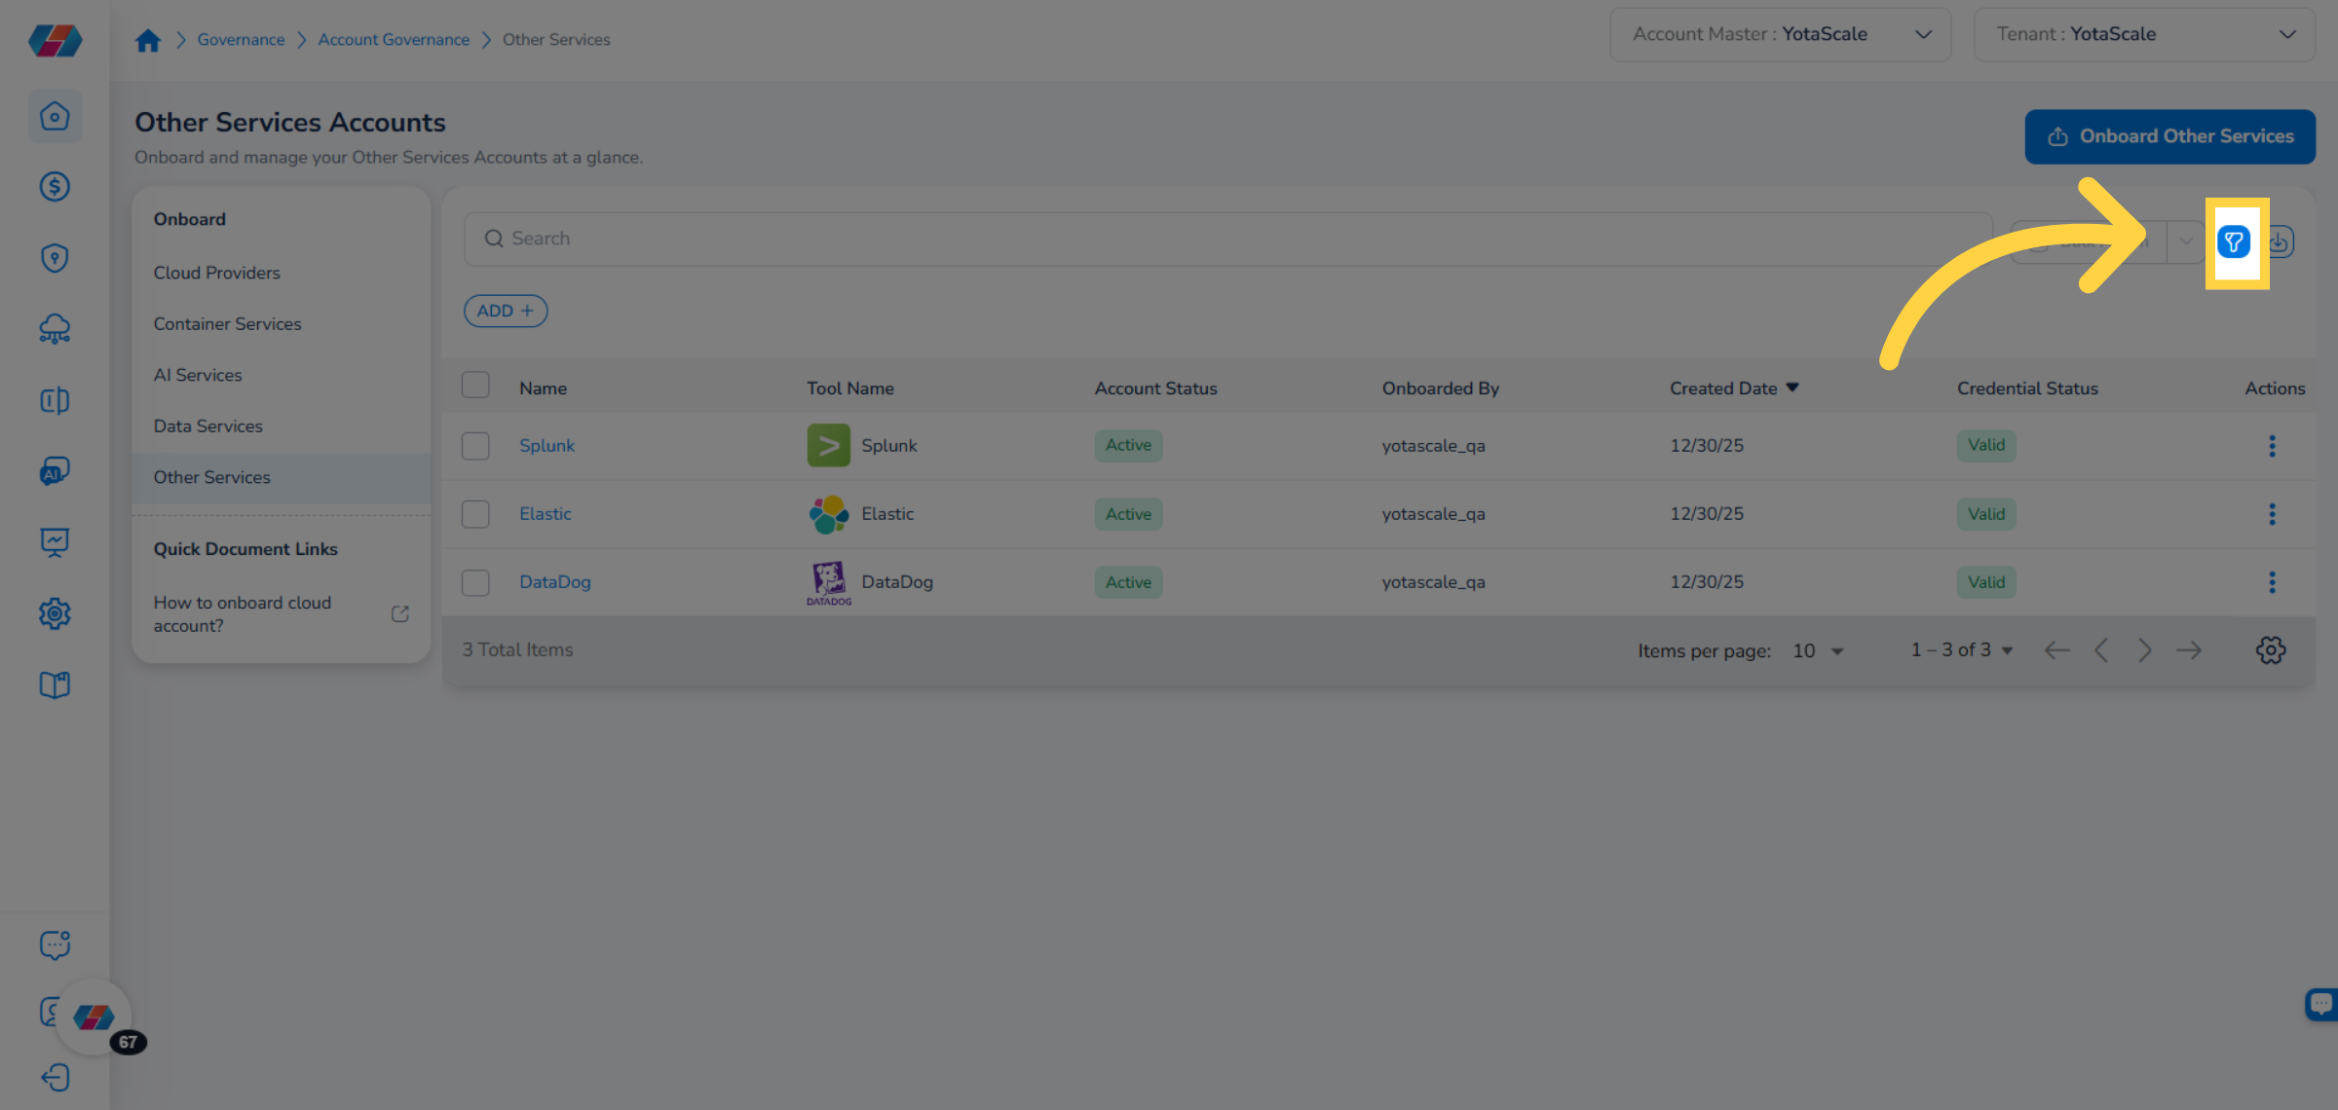Click the shield security sidebar icon

click(55, 258)
